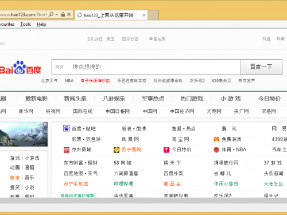Click the 中国经济网 link
The width and height of the screenshot is (287, 215).
[182, 111]
